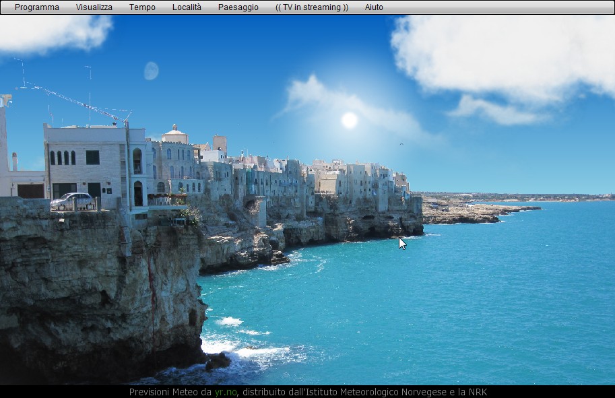615x398 pixels.
Task: Open the Visualizza menu
Action: pyautogui.click(x=94, y=7)
